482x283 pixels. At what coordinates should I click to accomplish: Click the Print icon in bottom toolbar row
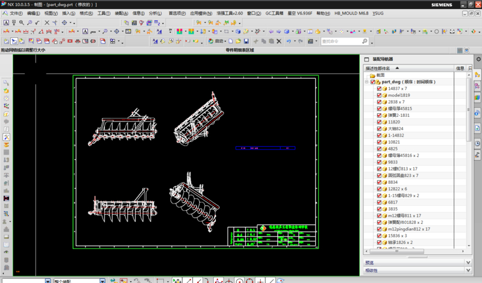78,41
